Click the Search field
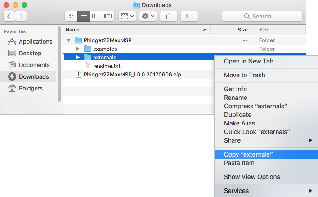Screen dimensions: 318x197 coord(262,16)
